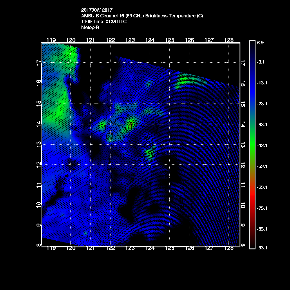Click the red cold core near 123E 14N
Screen dimensions: 290x290
pyautogui.click(x=131, y=125)
